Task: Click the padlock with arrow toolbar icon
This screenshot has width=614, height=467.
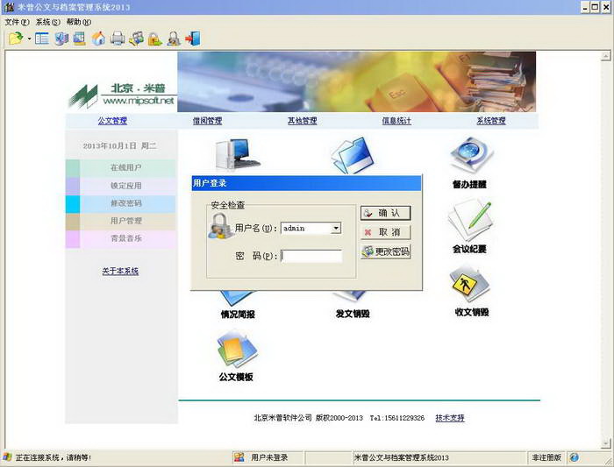Action: (x=155, y=39)
